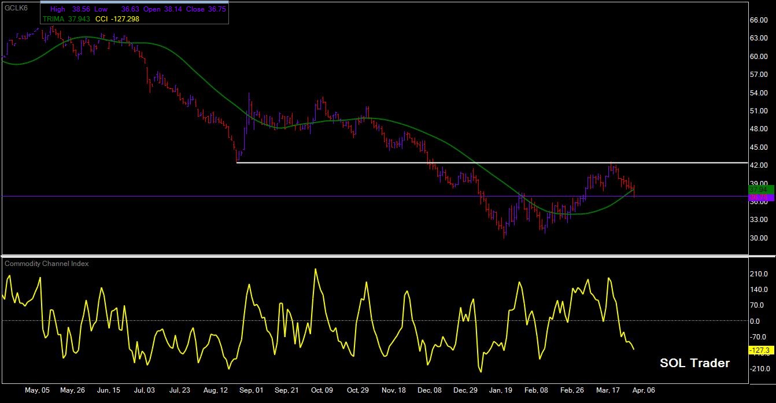Click the GCLK6 symbol label

[17, 7]
